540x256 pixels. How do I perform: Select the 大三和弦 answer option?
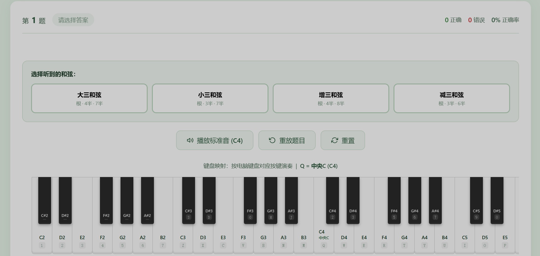tap(89, 98)
